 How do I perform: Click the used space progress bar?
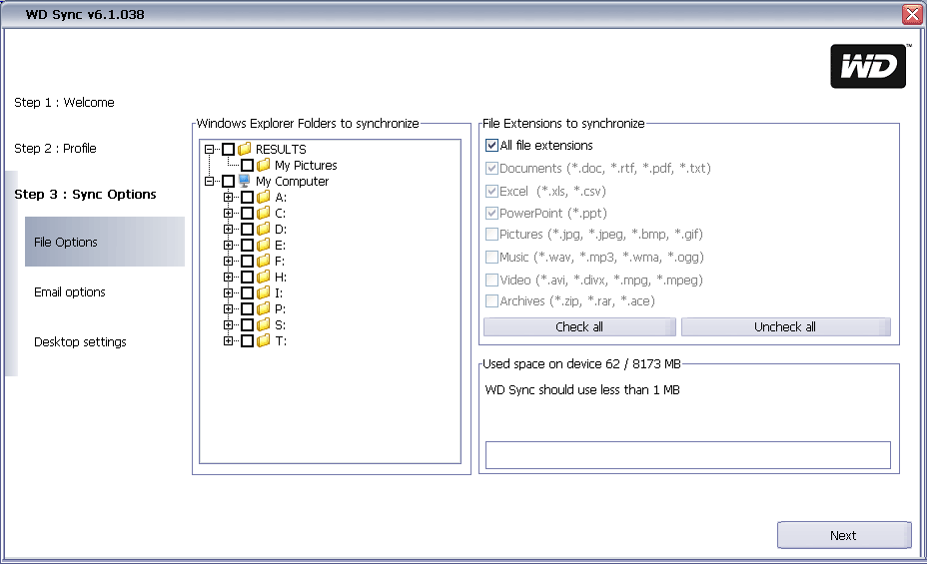point(688,455)
